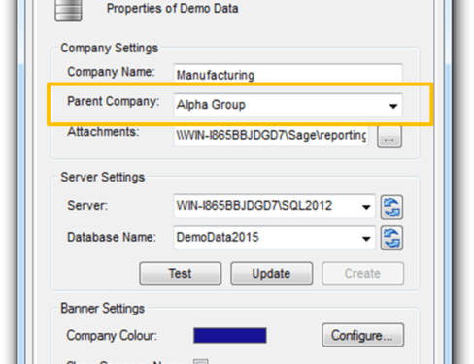The height and width of the screenshot is (364, 474).
Task: Select the server name text WIN-I865BBJDGD7\SQL2012
Action: (254, 206)
